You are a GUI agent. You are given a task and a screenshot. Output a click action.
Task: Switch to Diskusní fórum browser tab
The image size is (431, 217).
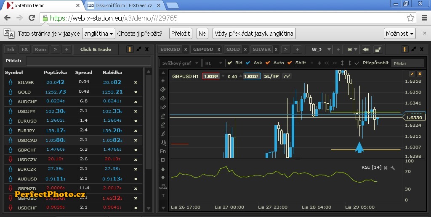coord(124,5)
